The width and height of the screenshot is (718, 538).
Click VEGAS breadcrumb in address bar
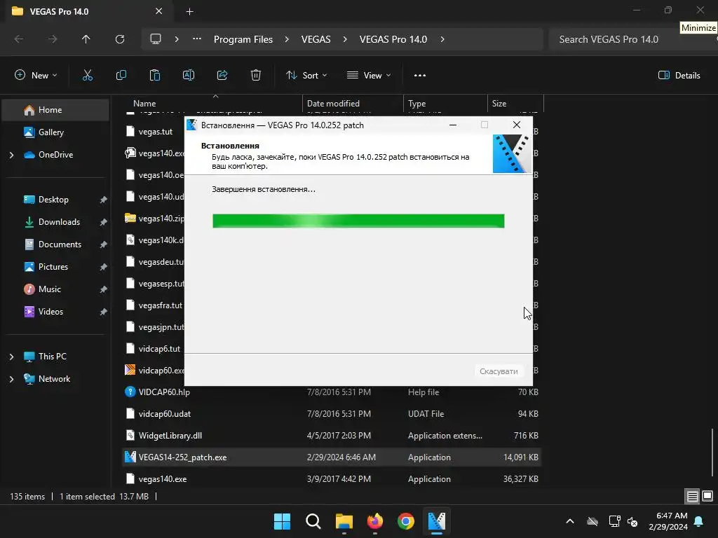[x=316, y=39]
